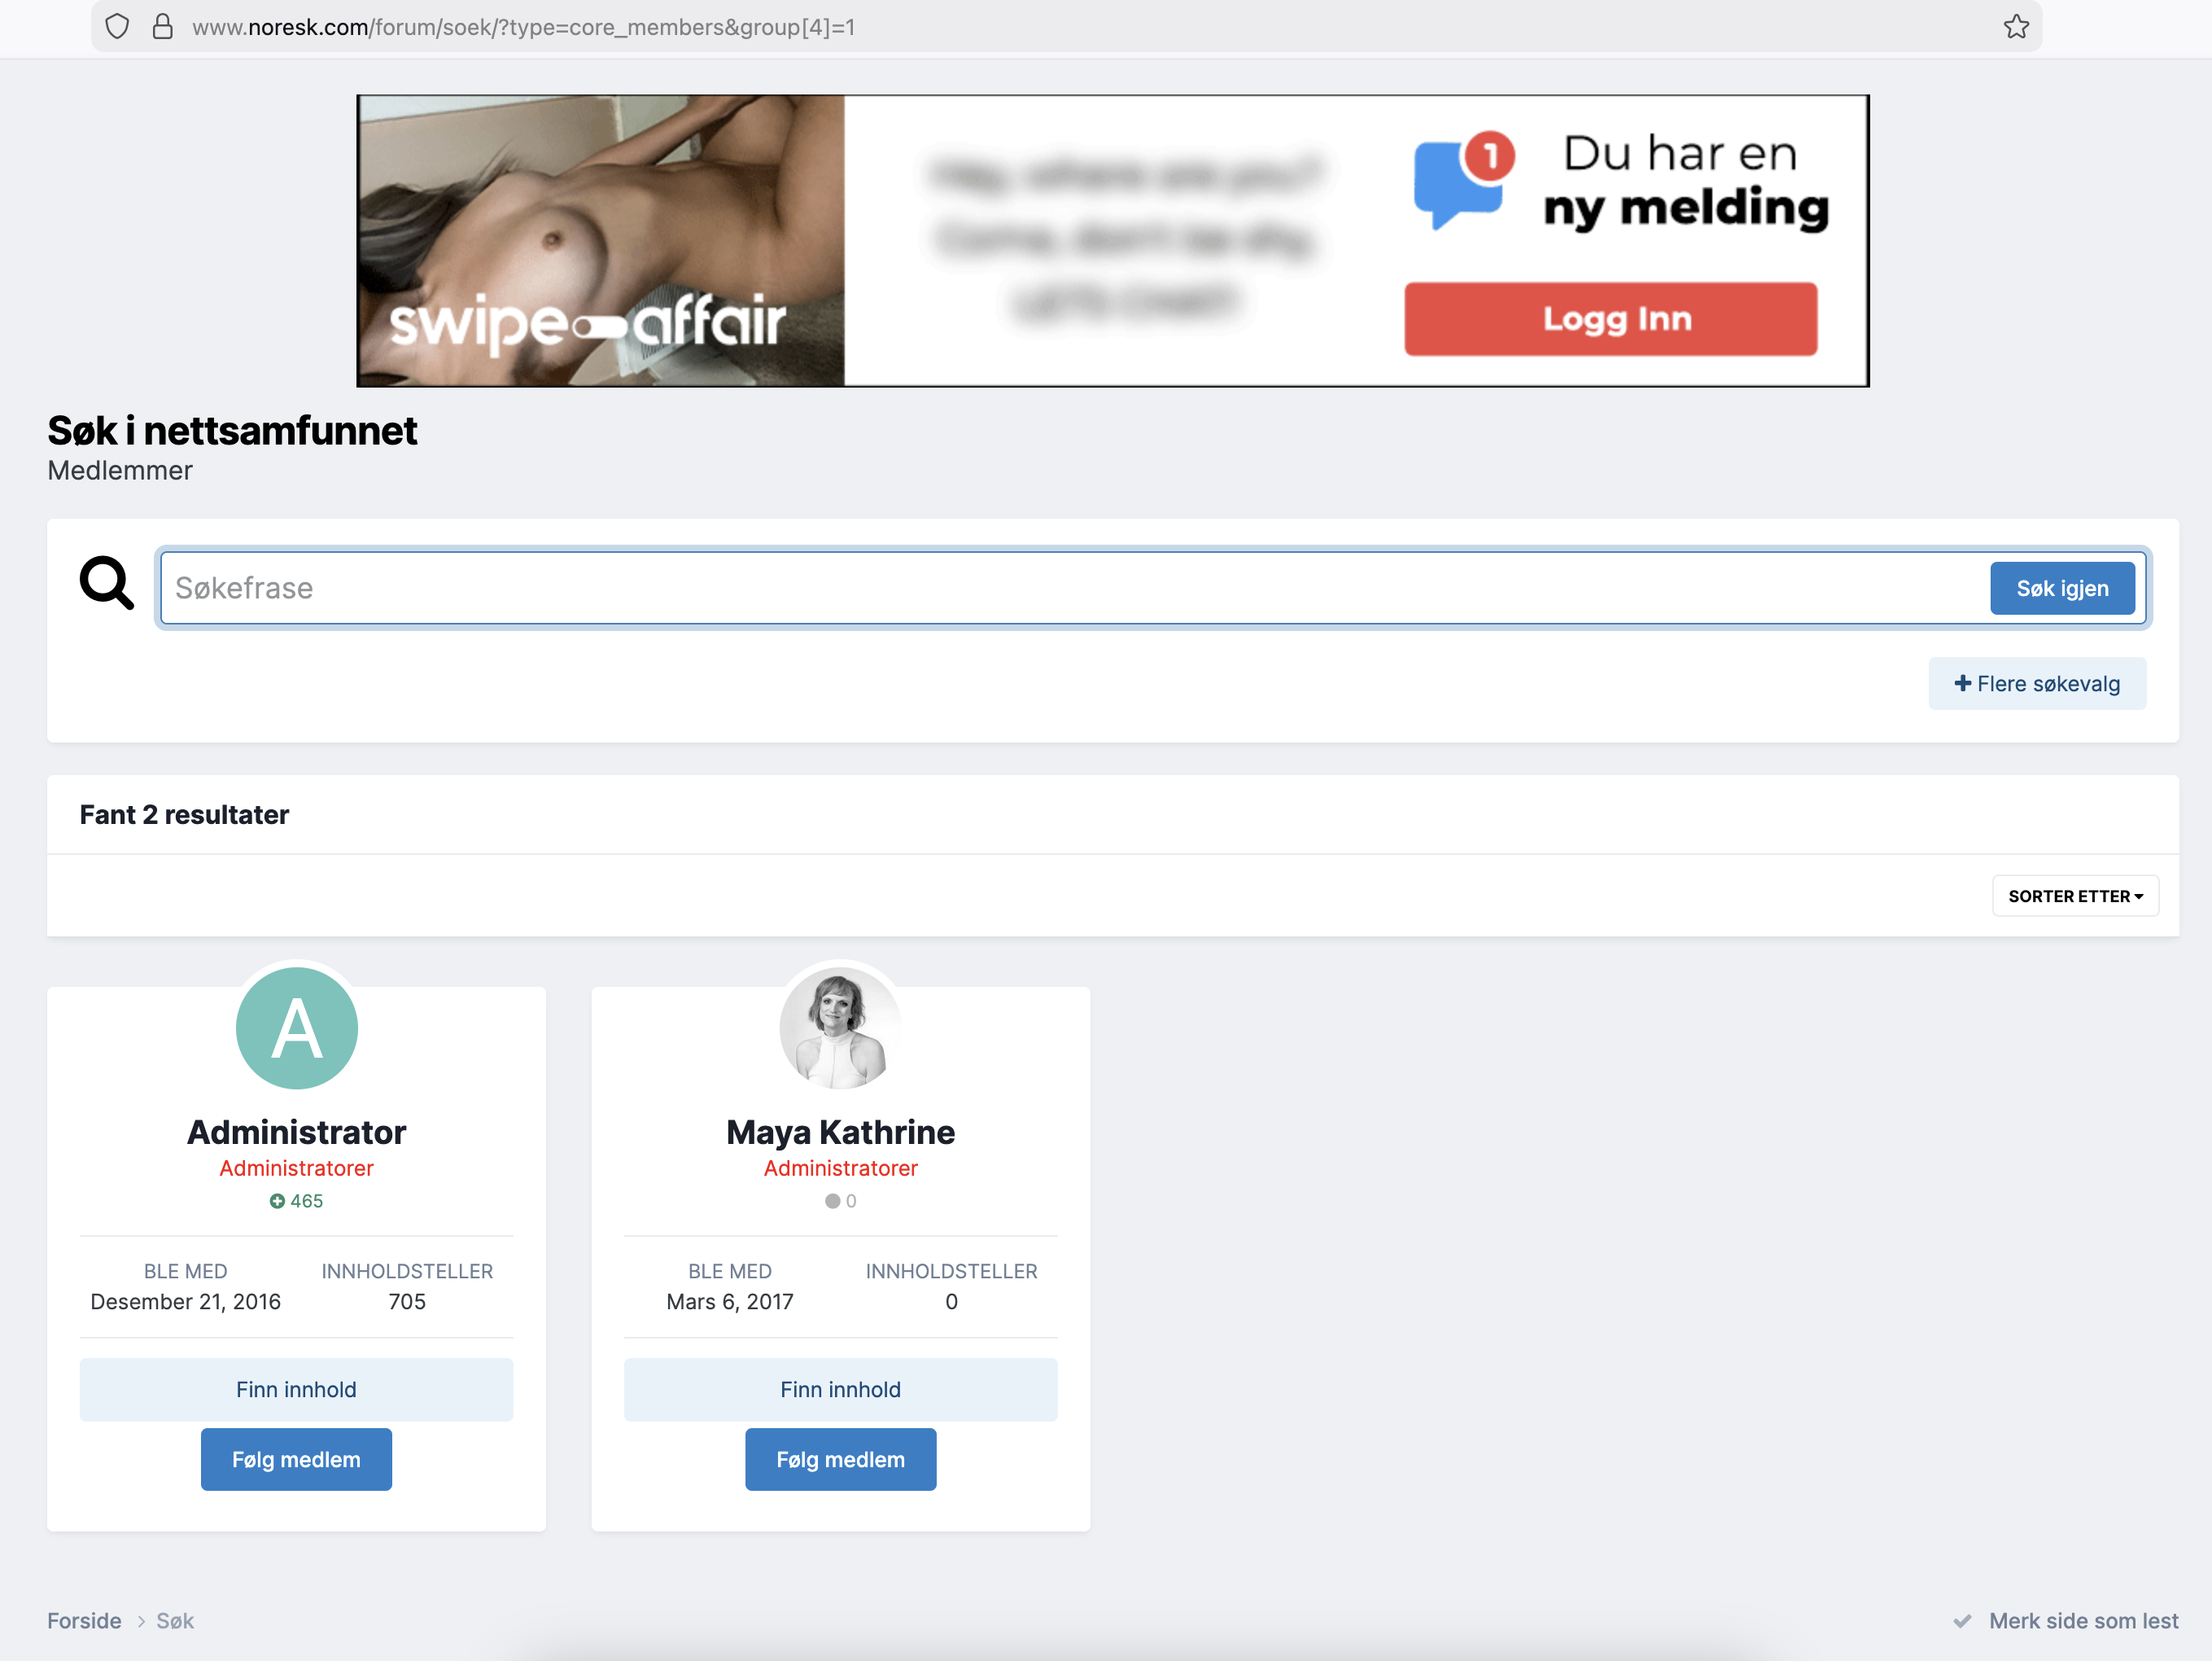Image resolution: width=2212 pixels, height=1661 pixels.
Task: Click the shield tracking protection icon
Action: 117,27
